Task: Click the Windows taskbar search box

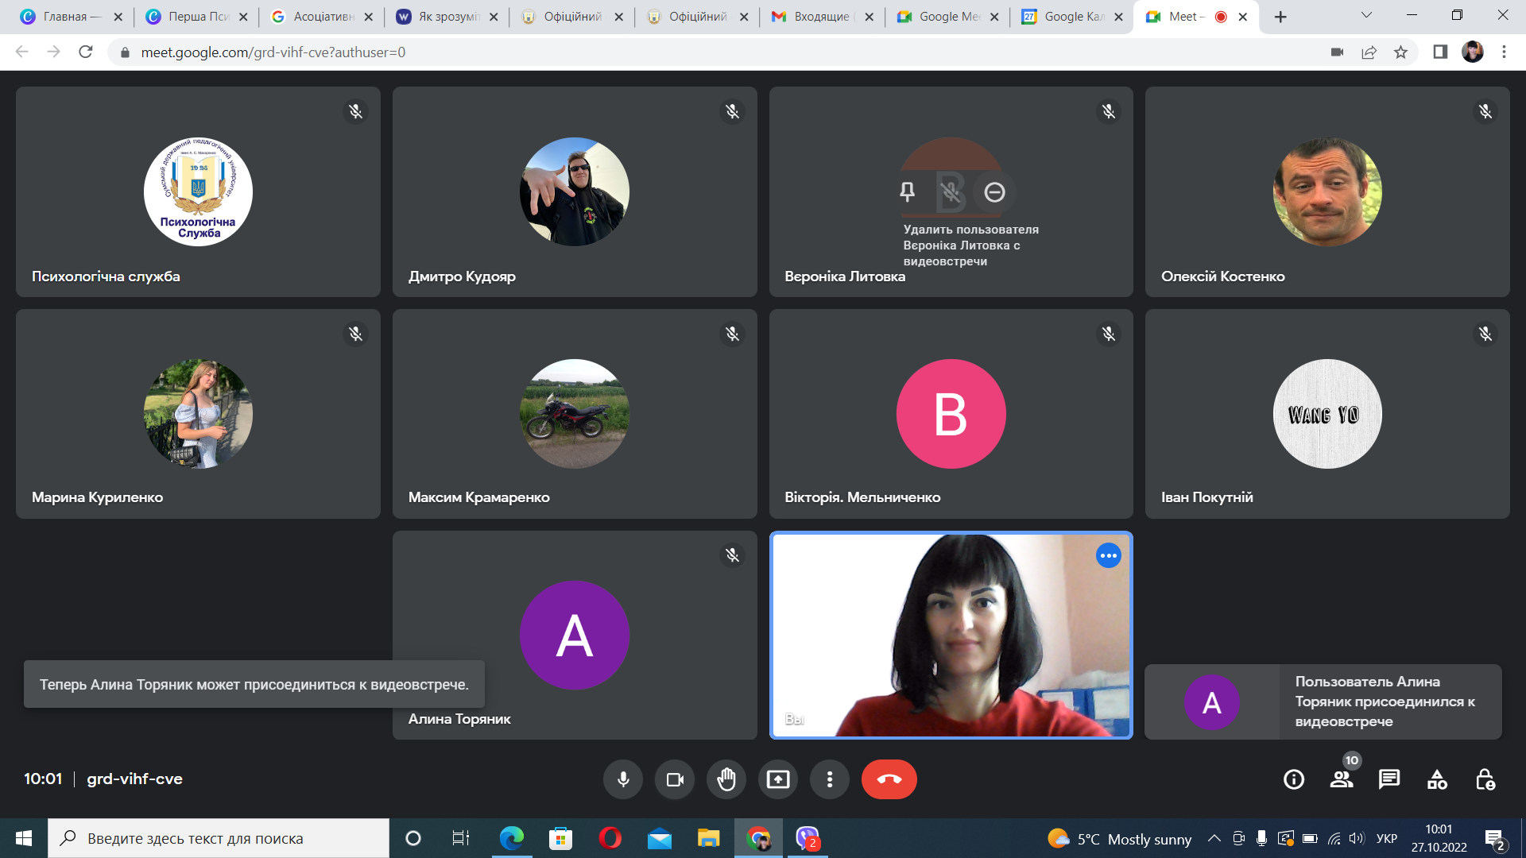Action: point(219,838)
